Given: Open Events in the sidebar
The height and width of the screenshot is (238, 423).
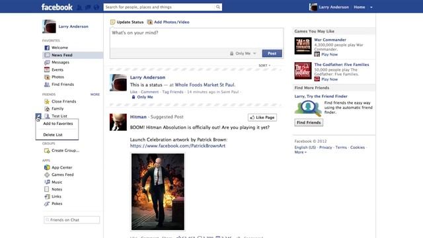Looking at the screenshot, I should 58,69.
